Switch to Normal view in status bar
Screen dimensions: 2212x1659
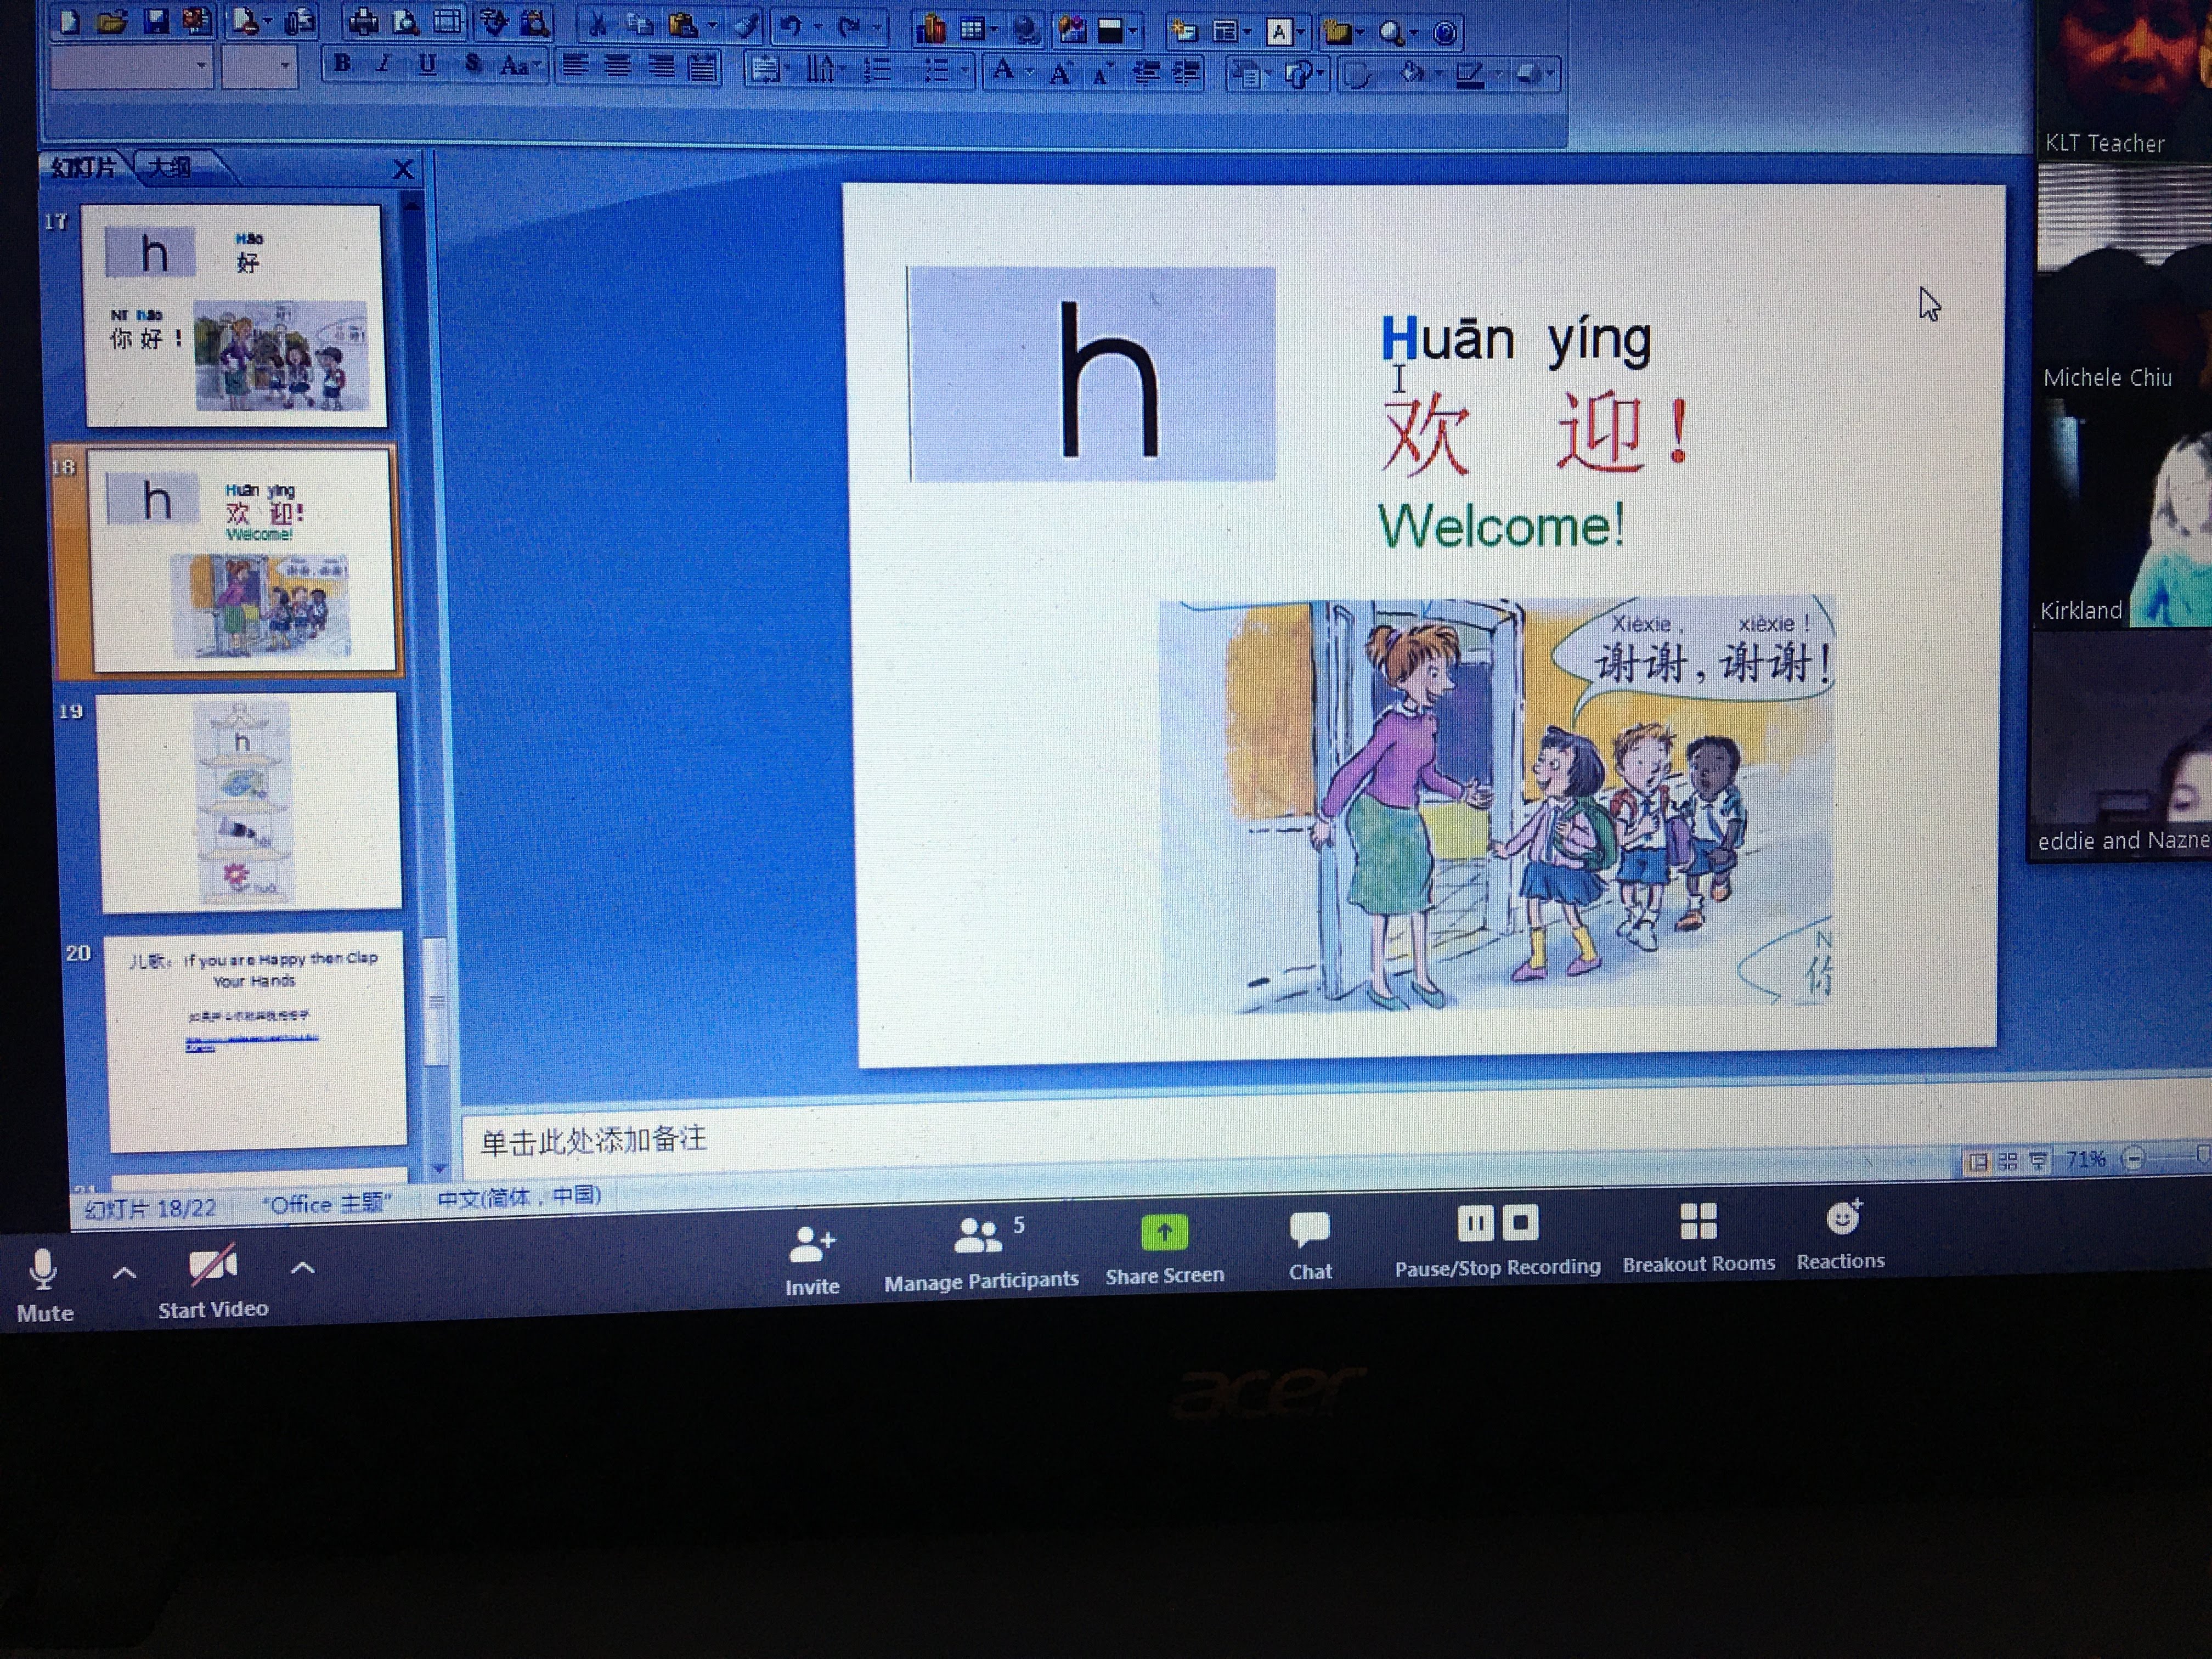(x=1977, y=1161)
